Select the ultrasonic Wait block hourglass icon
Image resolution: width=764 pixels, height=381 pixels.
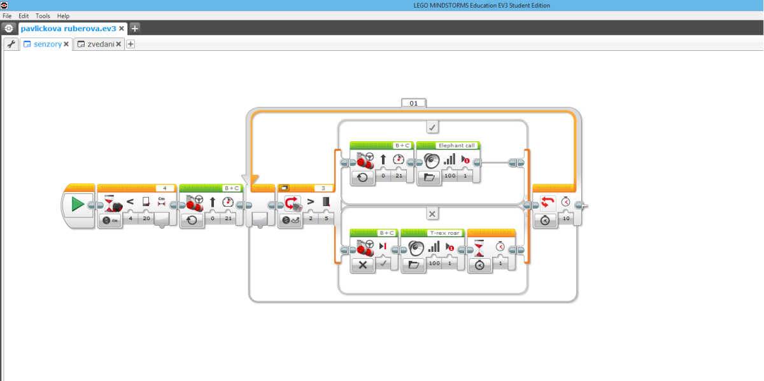[112, 202]
